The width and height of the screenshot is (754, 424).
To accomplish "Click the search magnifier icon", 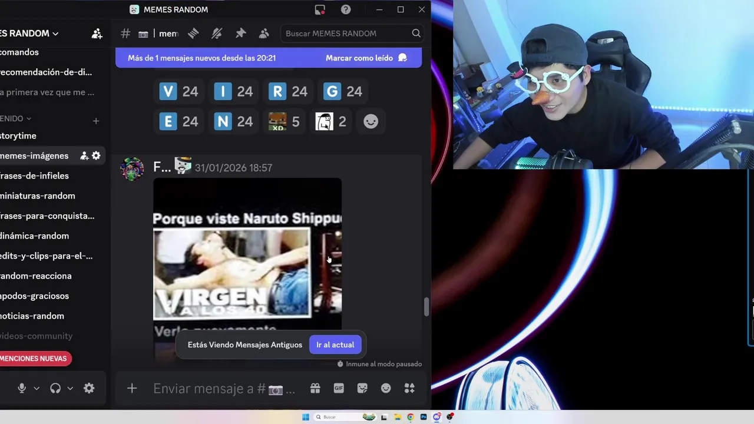I will point(416,34).
